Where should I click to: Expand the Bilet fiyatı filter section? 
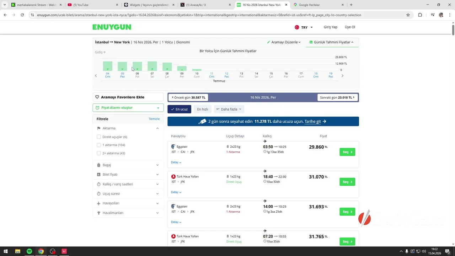point(157,175)
